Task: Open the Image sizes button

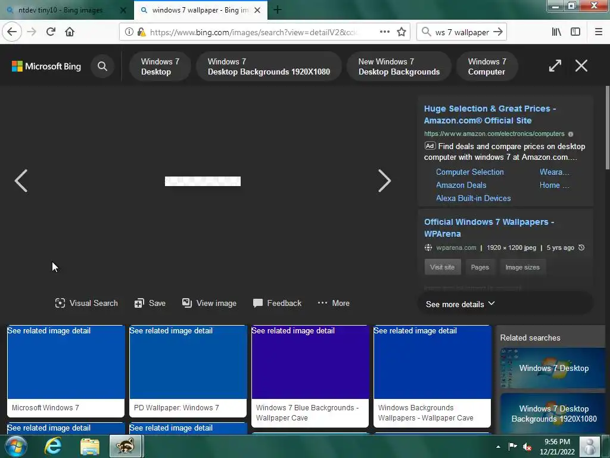Action: click(x=522, y=267)
